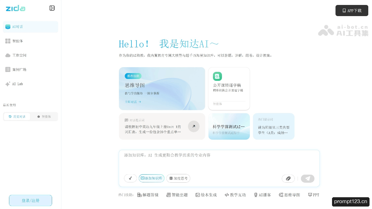Click the paper-plane send button
Screen dimensions: 372x209
click(x=308, y=179)
